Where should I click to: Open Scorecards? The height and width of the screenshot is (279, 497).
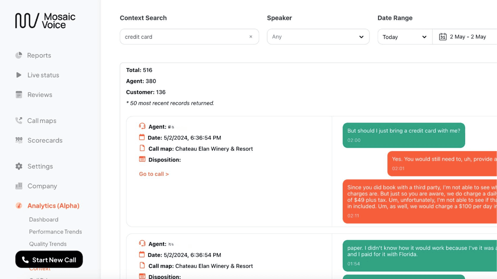point(45,140)
